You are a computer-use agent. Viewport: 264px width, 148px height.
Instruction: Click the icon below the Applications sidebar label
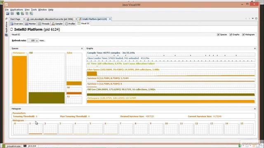[7, 35]
